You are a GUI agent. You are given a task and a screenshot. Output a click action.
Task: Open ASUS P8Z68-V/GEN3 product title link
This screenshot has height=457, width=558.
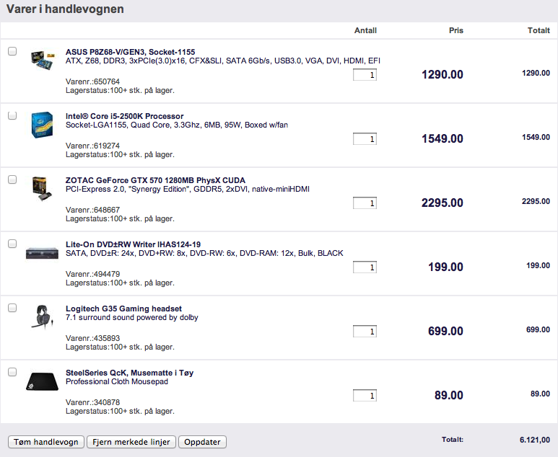(x=130, y=52)
